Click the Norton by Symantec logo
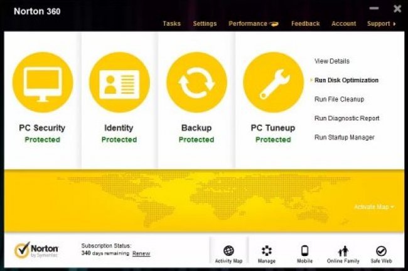The image size is (408, 271). [36, 250]
